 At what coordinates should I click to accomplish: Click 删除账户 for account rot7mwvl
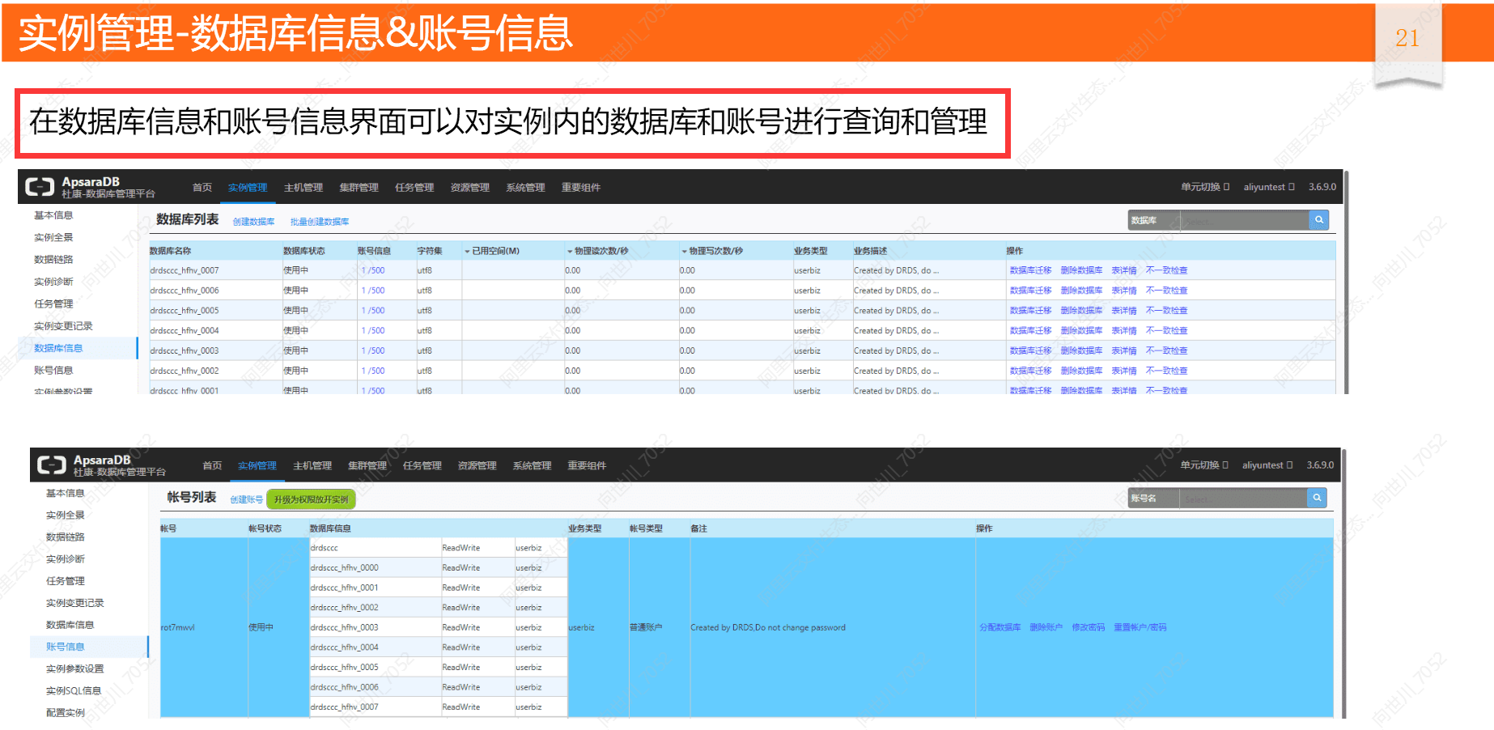[1046, 627]
